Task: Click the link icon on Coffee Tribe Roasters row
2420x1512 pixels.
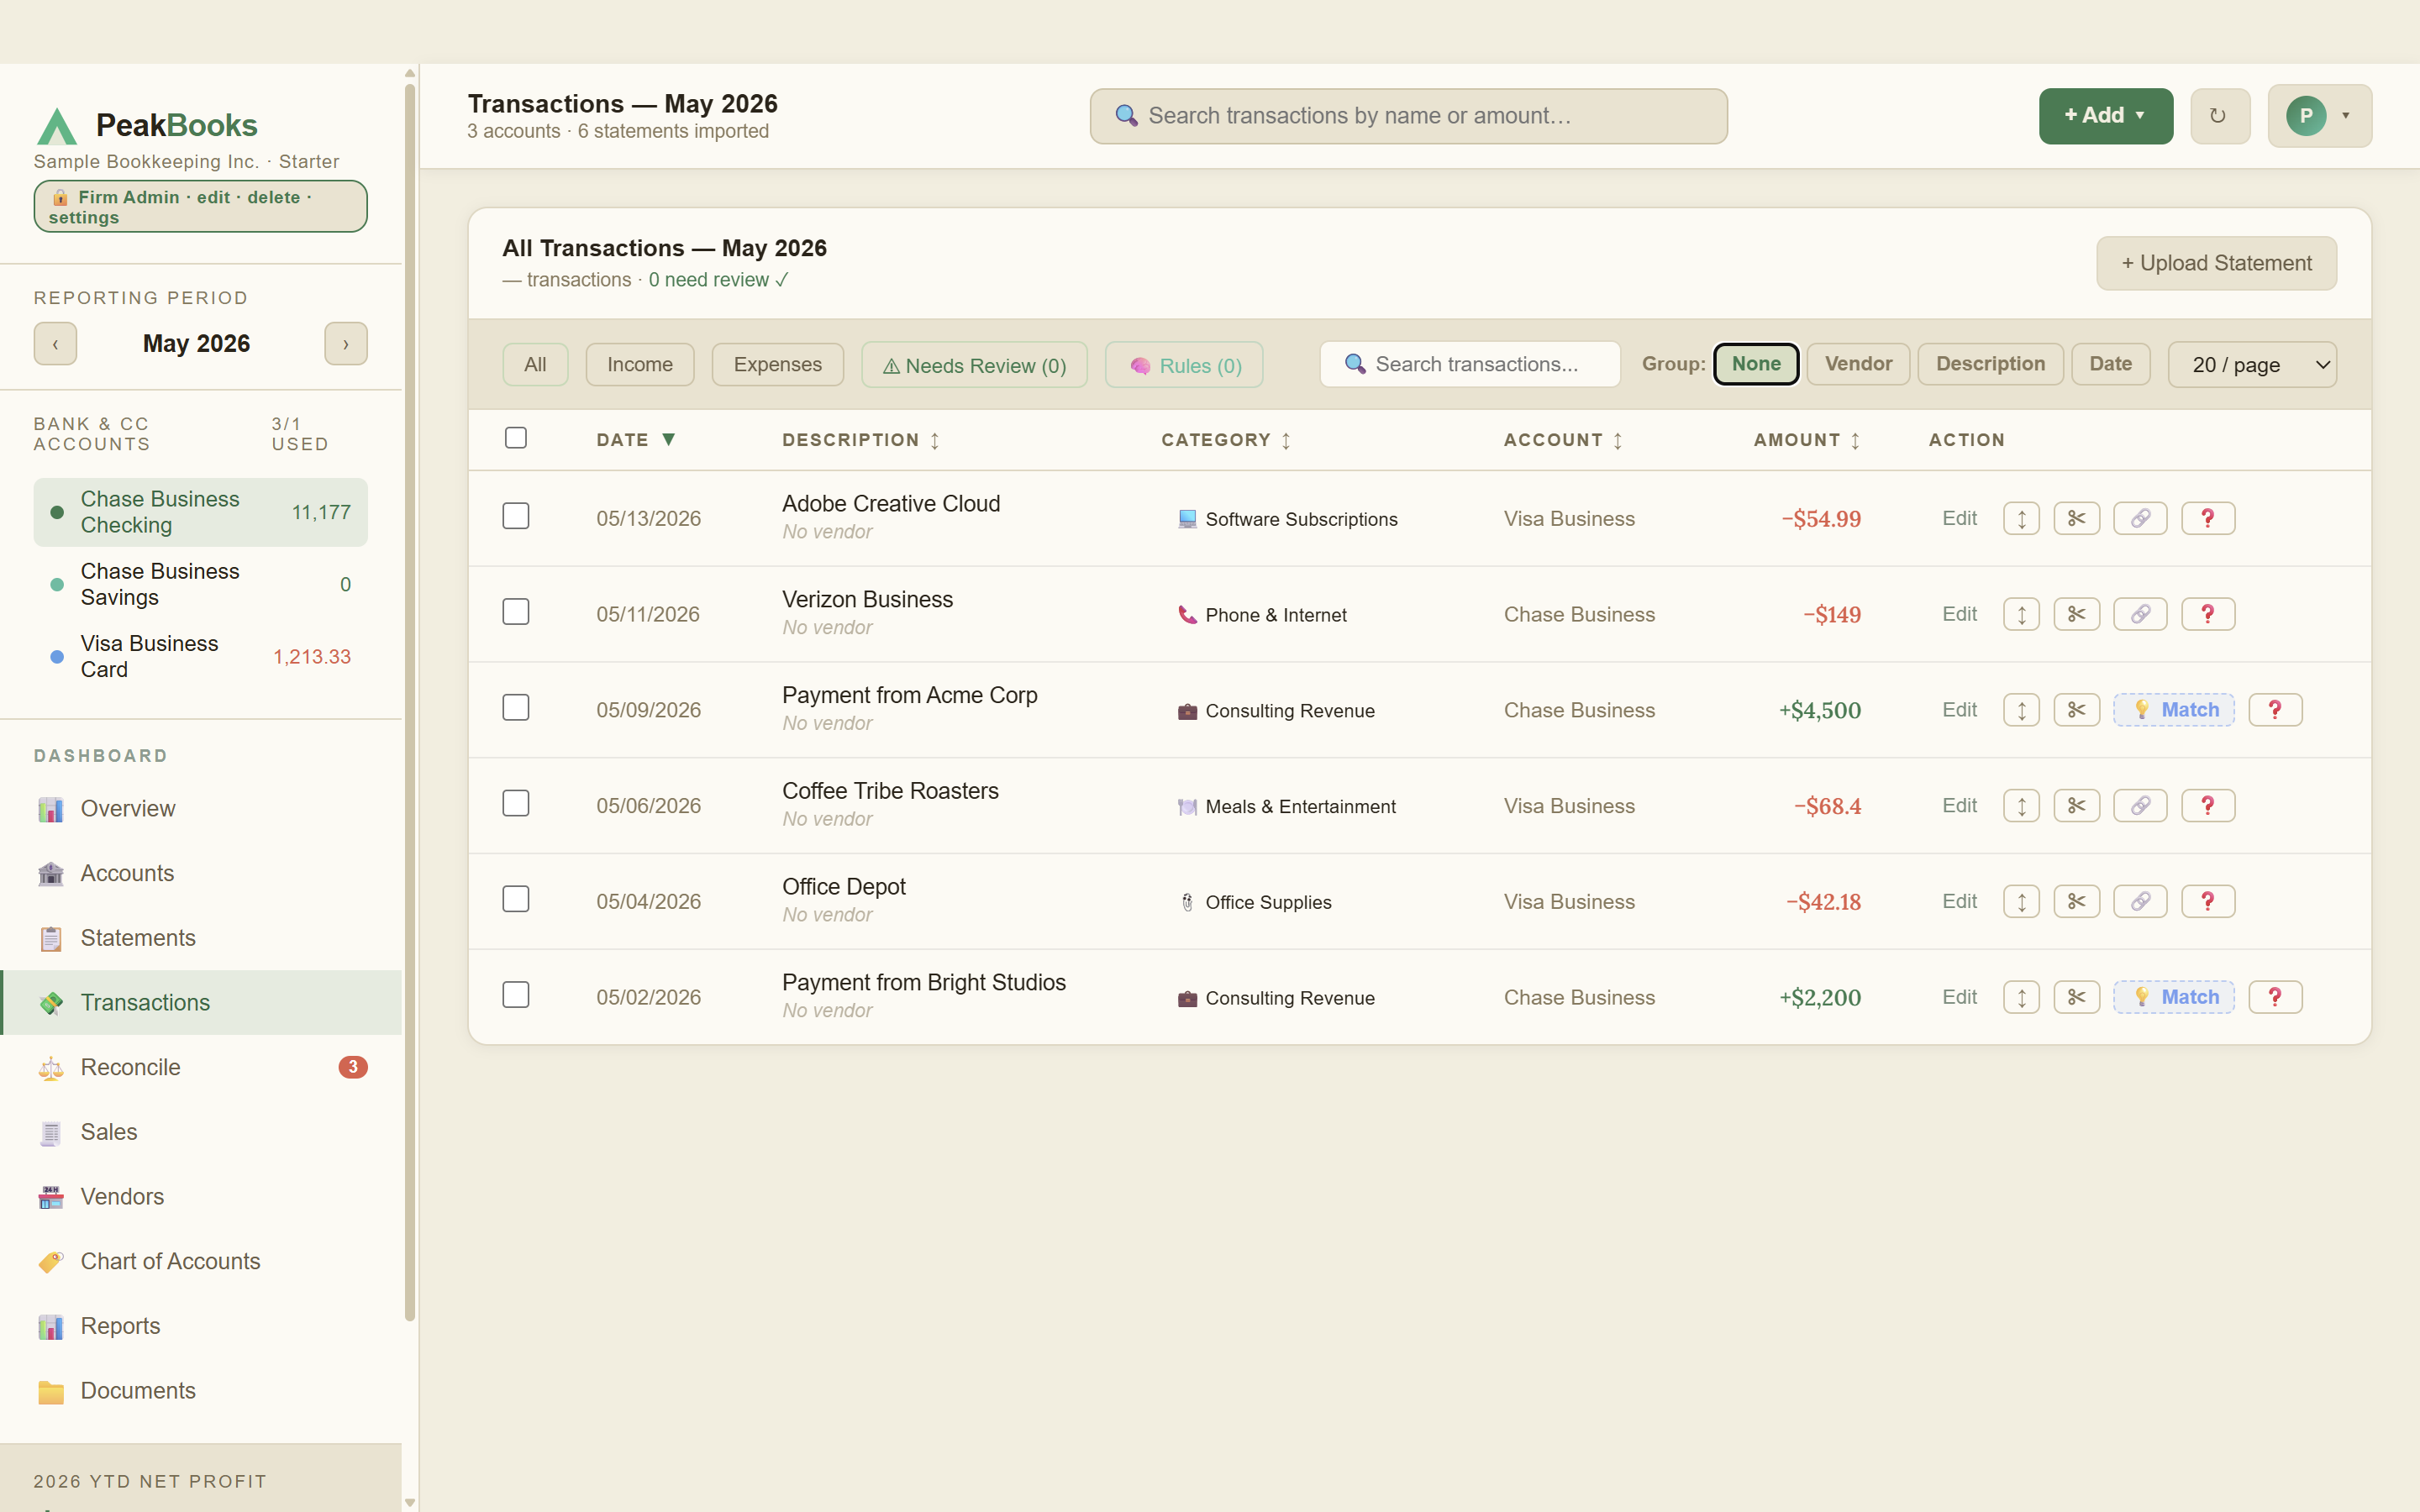Action: pyautogui.click(x=2140, y=806)
